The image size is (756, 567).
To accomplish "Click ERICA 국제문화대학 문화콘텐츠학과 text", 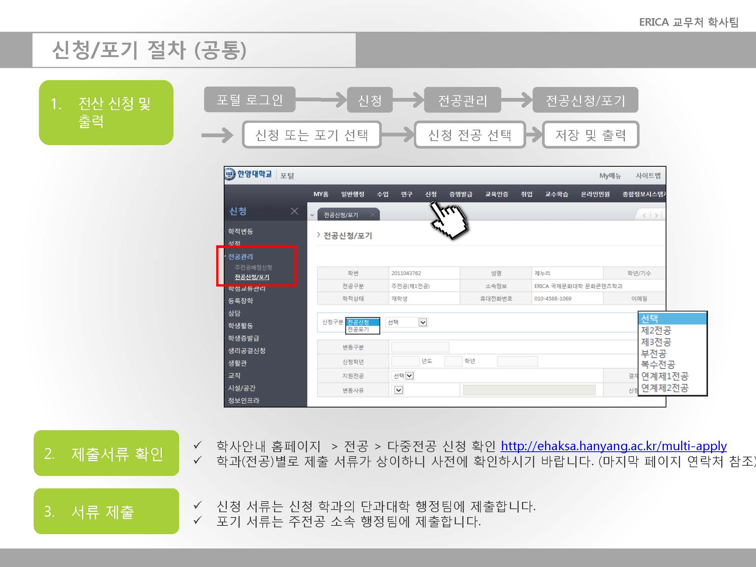I will 578,286.
